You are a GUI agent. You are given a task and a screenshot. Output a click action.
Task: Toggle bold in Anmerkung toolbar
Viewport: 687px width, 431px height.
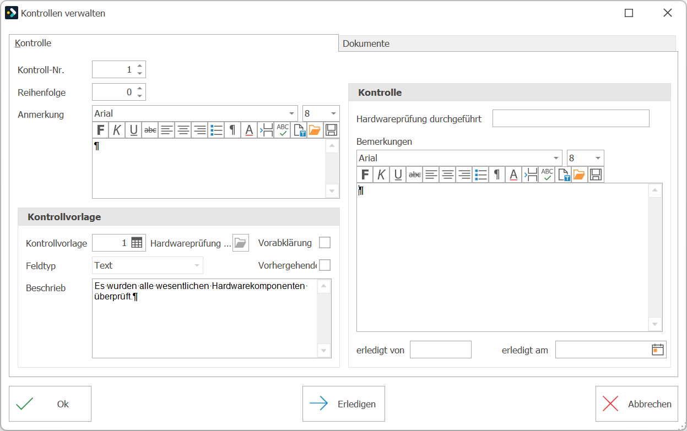pyautogui.click(x=100, y=130)
